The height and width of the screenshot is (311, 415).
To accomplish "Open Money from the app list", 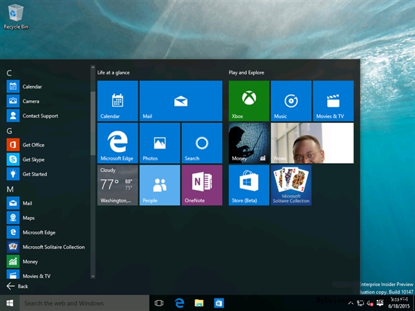I will click(x=48, y=261).
